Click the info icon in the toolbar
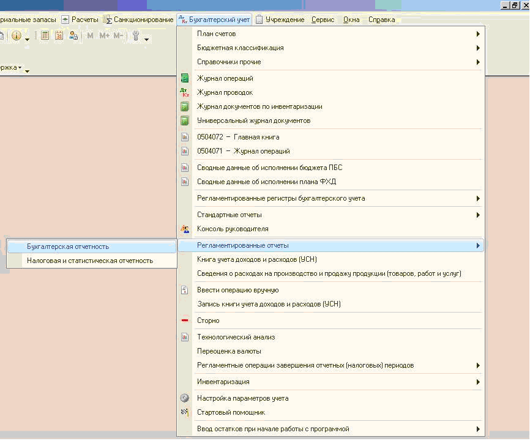The image size is (530, 441). (x=17, y=35)
